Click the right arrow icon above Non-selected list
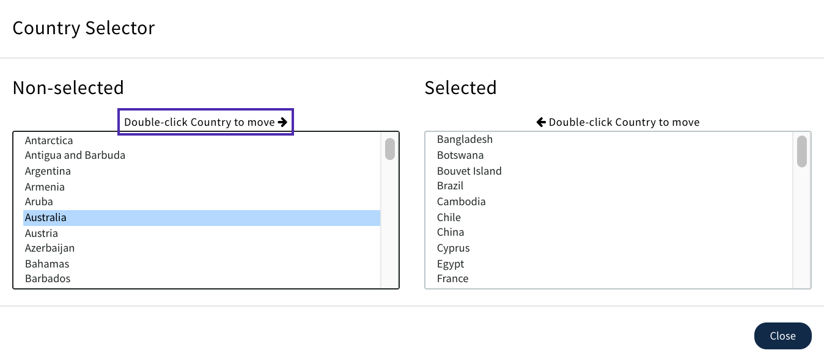This screenshot has width=824, height=364. click(282, 122)
